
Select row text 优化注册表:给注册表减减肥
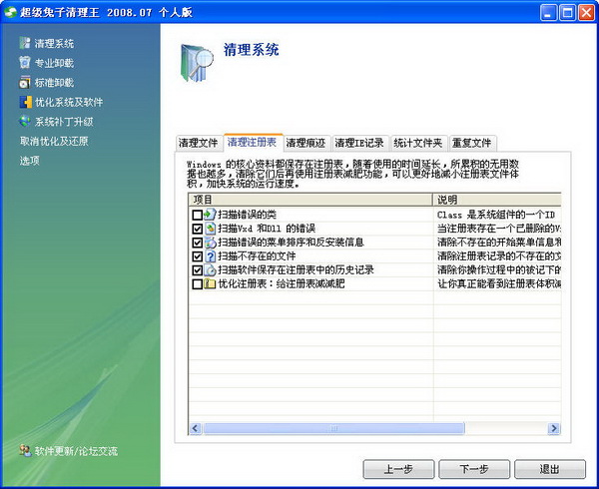click(x=282, y=284)
